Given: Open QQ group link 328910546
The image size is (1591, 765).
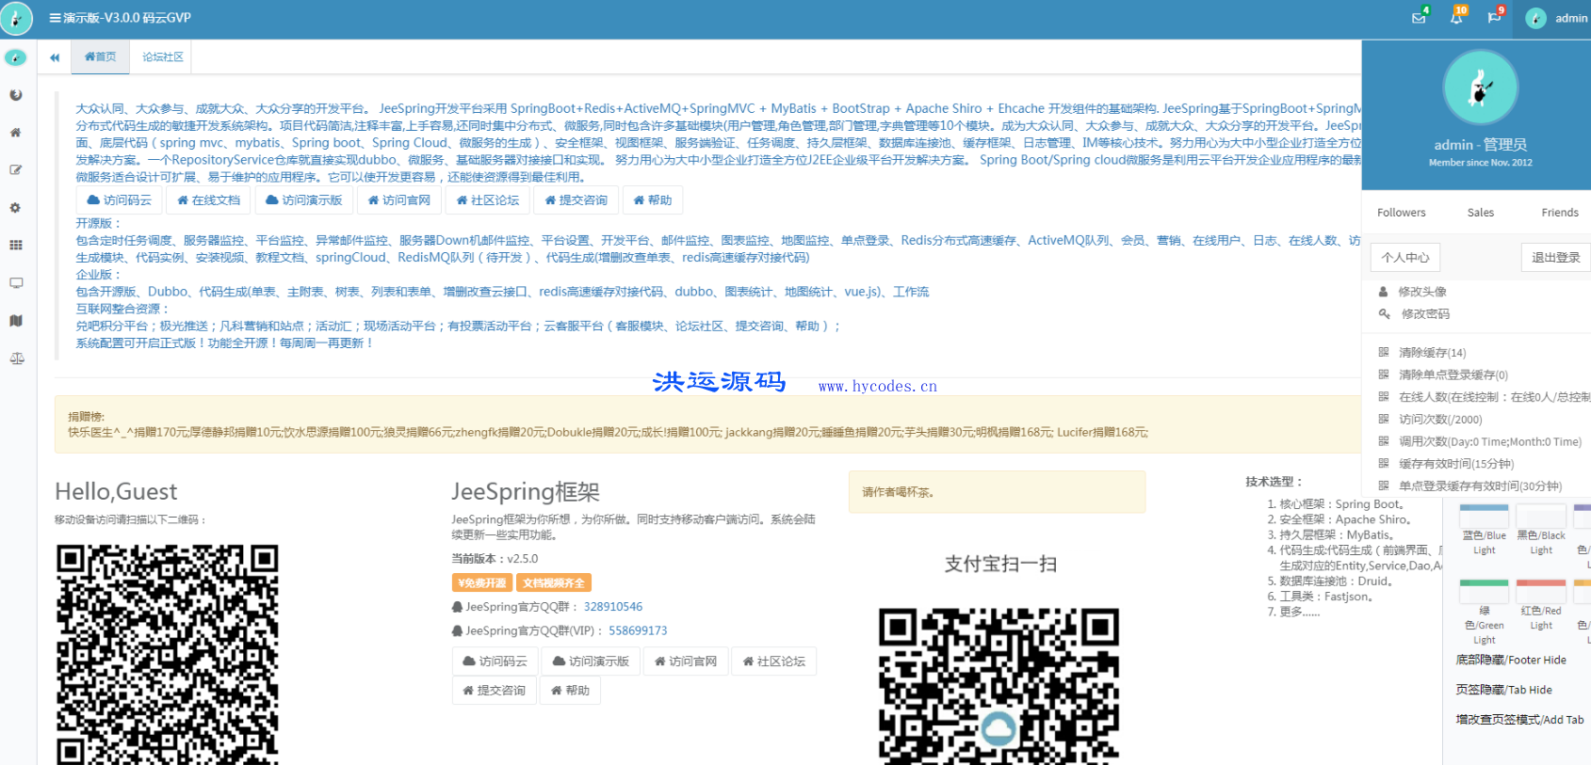Looking at the screenshot, I should click(613, 607).
